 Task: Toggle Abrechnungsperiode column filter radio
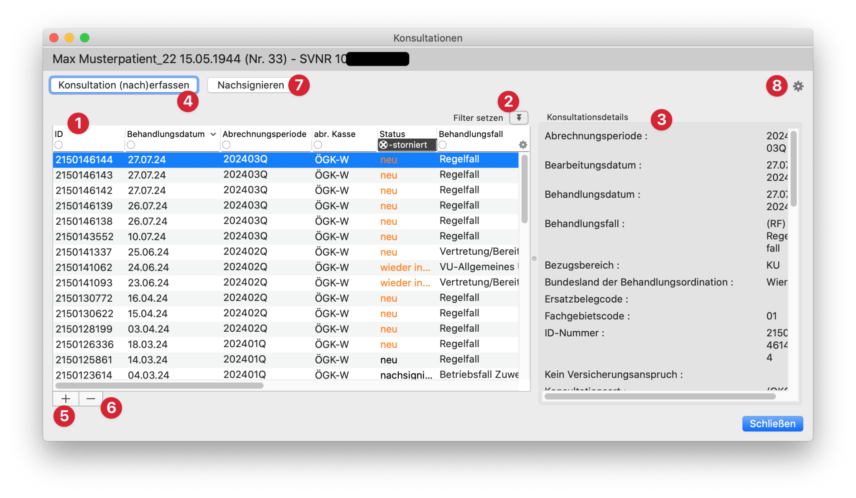point(227,145)
